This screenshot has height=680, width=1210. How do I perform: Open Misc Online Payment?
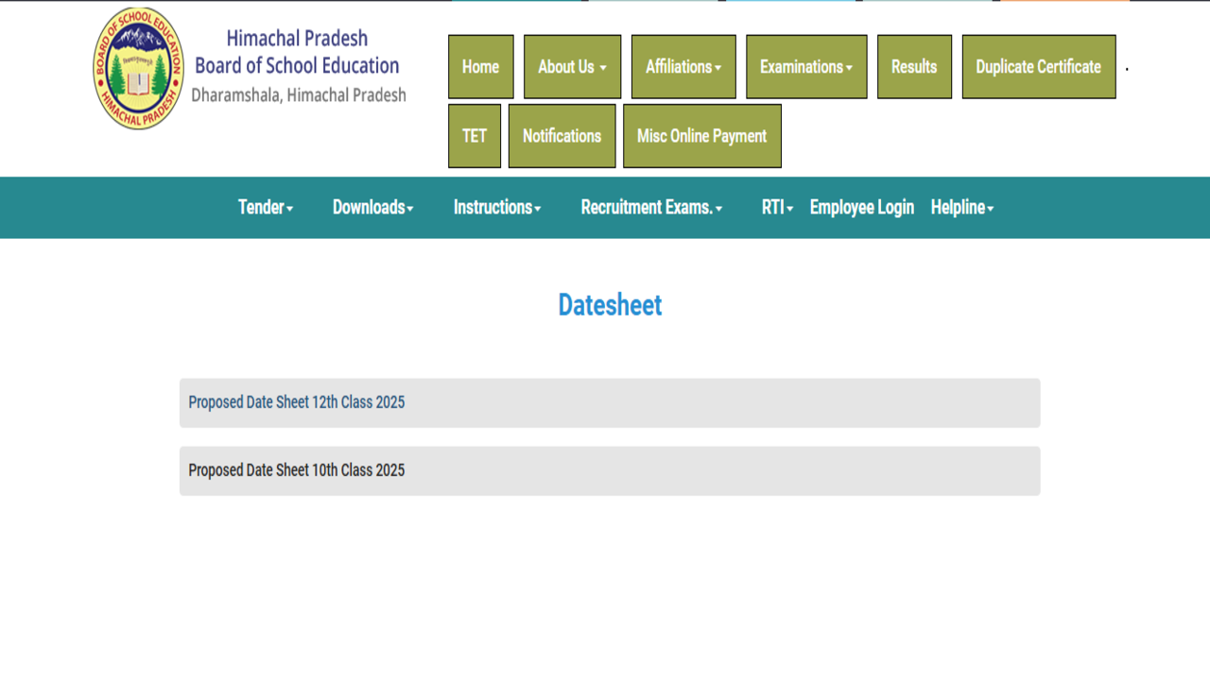(701, 136)
